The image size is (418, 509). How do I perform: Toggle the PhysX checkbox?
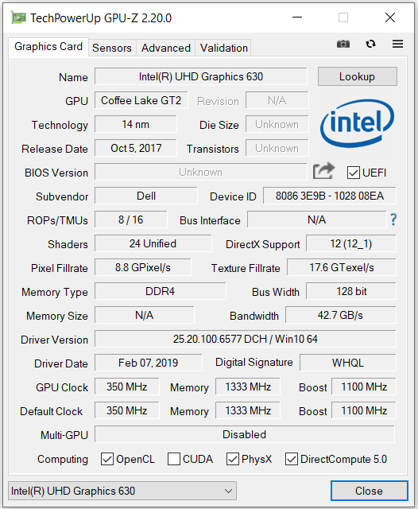[233, 459]
